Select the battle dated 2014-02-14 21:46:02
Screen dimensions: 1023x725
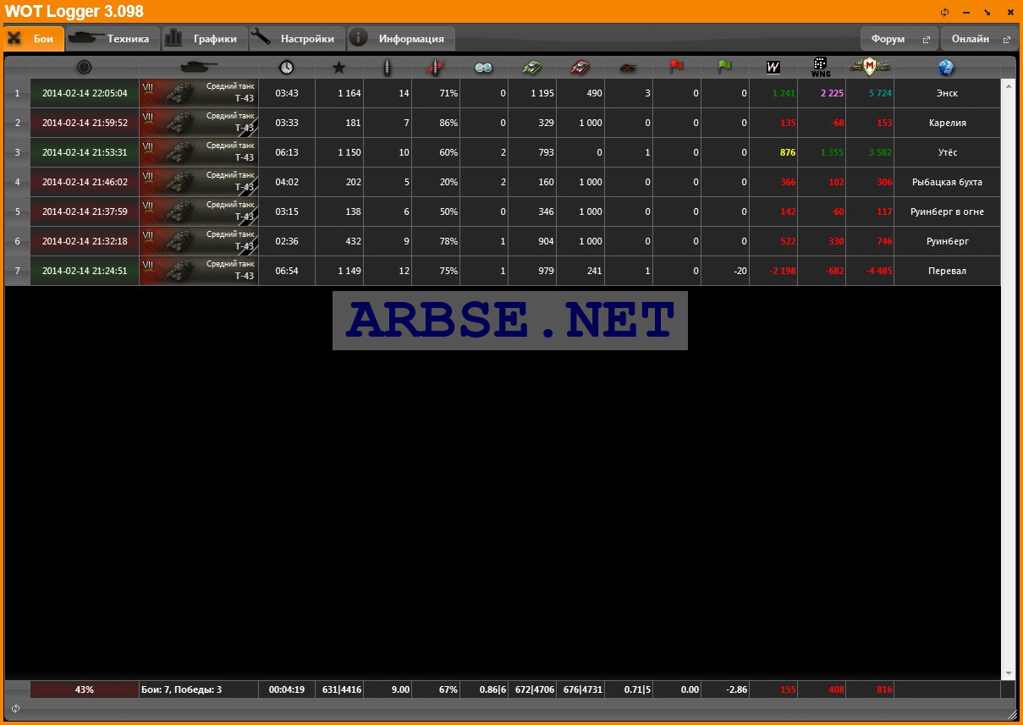coord(85,182)
